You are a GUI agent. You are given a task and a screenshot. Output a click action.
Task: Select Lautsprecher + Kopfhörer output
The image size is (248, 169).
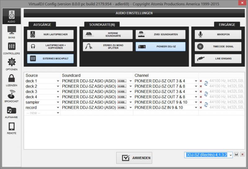tap(50, 47)
